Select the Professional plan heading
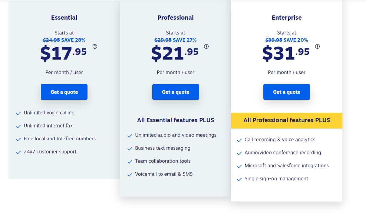 coord(176,18)
